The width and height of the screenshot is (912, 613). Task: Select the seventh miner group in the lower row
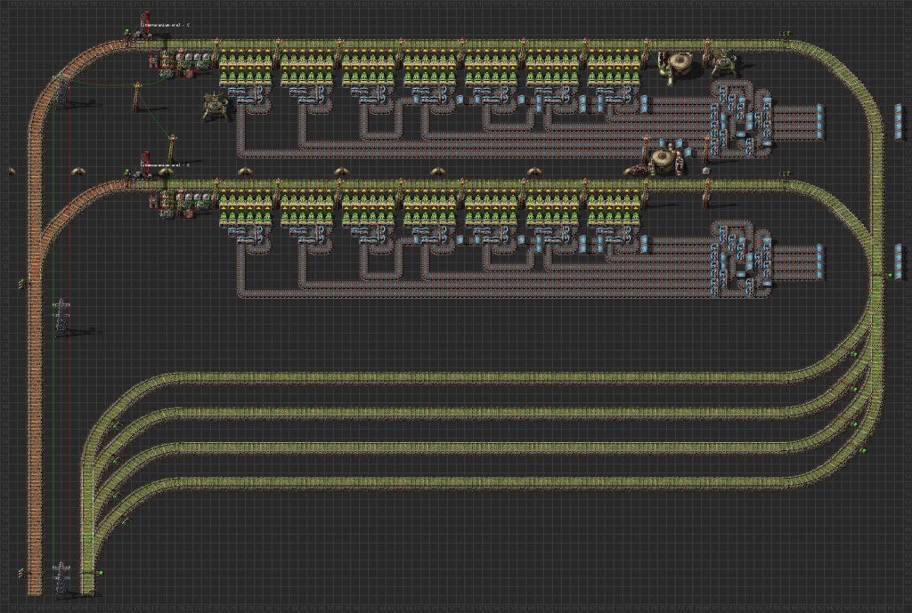614,208
